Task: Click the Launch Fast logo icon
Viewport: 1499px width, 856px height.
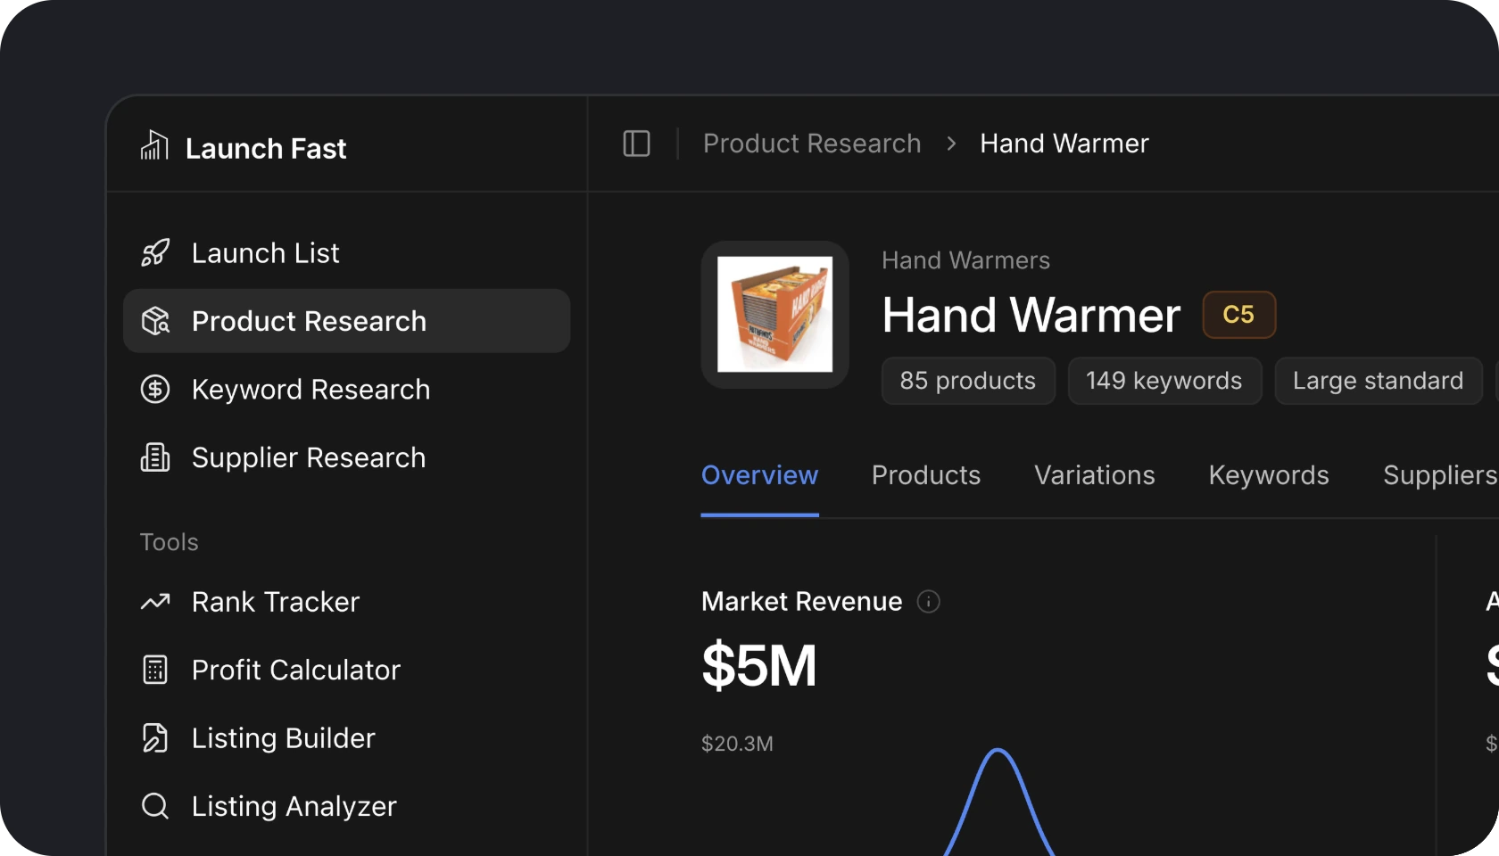Action: (x=154, y=145)
